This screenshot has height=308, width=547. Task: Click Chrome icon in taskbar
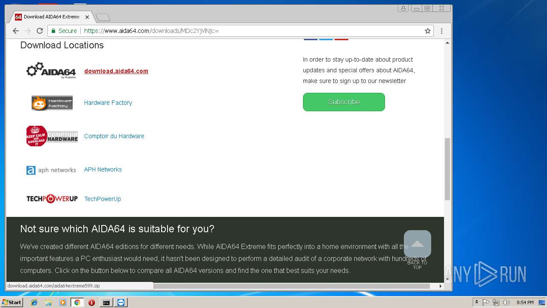click(77, 302)
